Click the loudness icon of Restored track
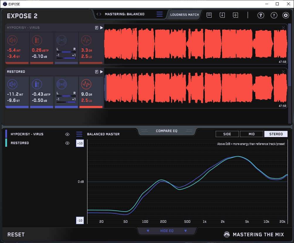This screenshot has width=294, height=243. pyautogui.click(x=12, y=85)
